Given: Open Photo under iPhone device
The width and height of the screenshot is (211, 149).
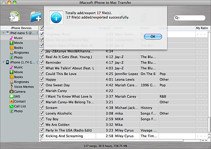Looking at the screenshot, I should tap(18, 111).
